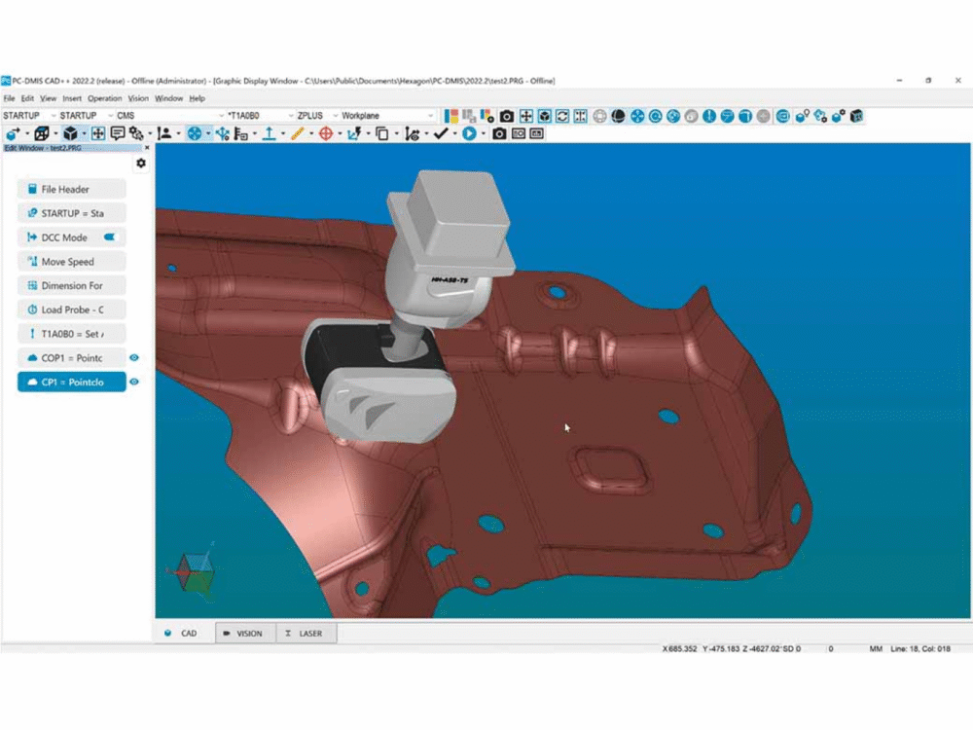The width and height of the screenshot is (973, 730).
Task: Click the MM units indicator in status bar
Action: point(876,648)
